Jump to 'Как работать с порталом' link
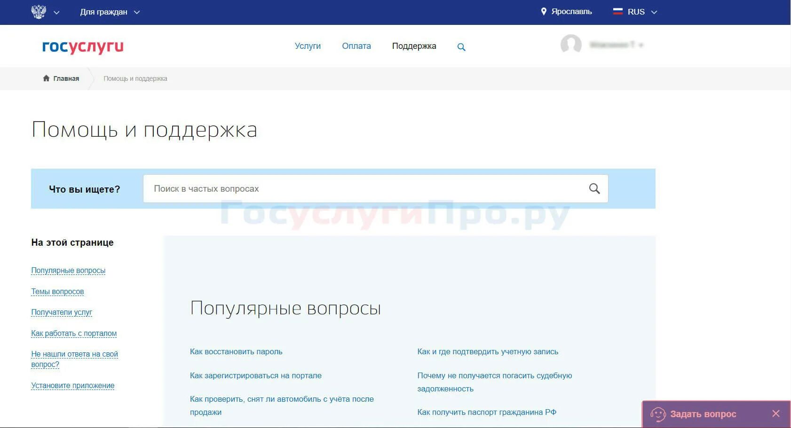The image size is (791, 428). pyautogui.click(x=74, y=334)
